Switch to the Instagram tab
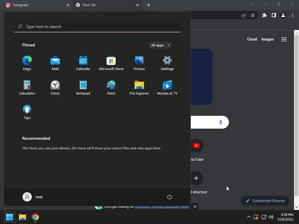 (36, 5)
